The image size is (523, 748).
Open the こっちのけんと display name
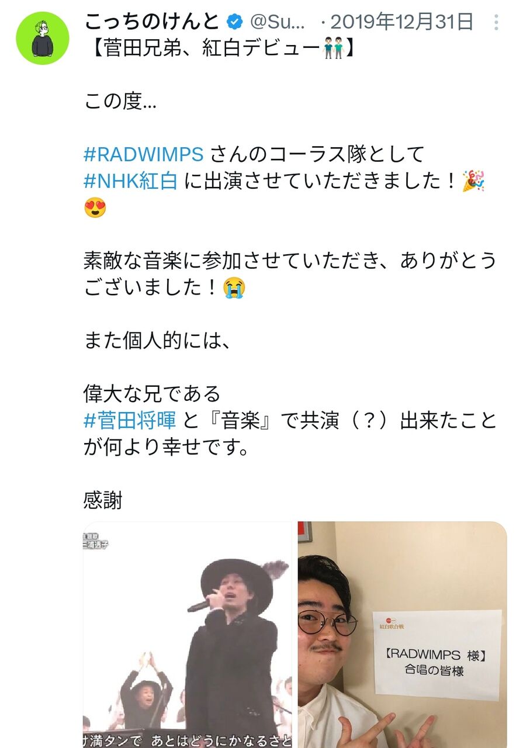point(152,22)
